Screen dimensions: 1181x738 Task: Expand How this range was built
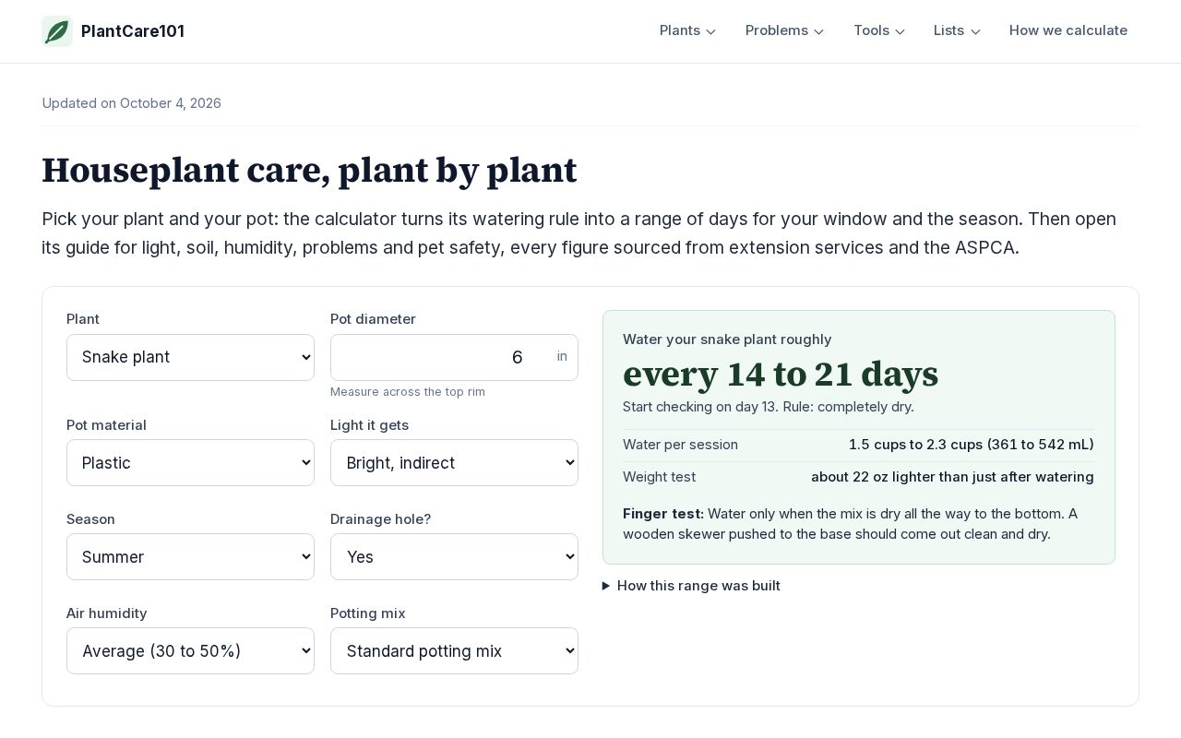pyautogui.click(x=691, y=586)
